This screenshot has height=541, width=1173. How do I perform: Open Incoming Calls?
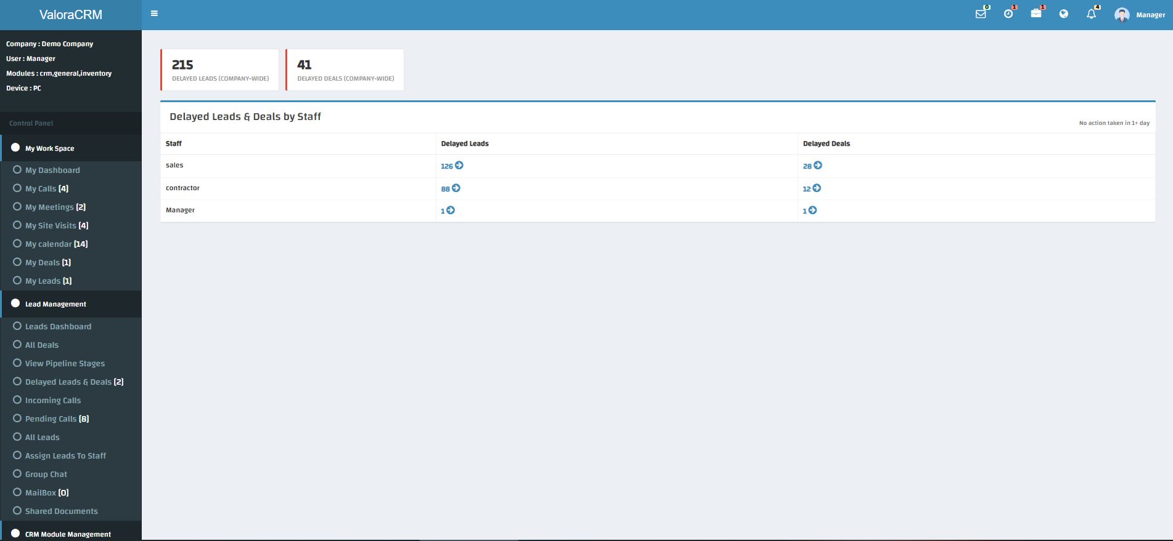pos(53,400)
